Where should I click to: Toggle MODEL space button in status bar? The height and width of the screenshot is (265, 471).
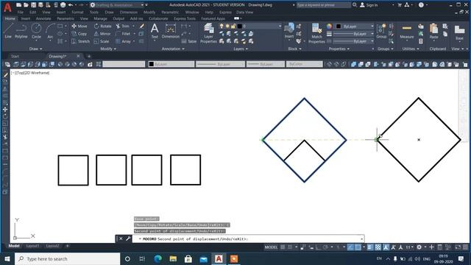(271, 247)
